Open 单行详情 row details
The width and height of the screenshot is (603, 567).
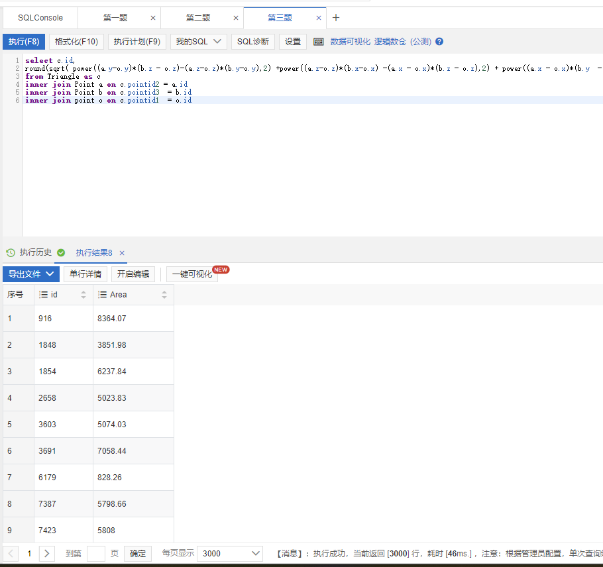(85, 274)
